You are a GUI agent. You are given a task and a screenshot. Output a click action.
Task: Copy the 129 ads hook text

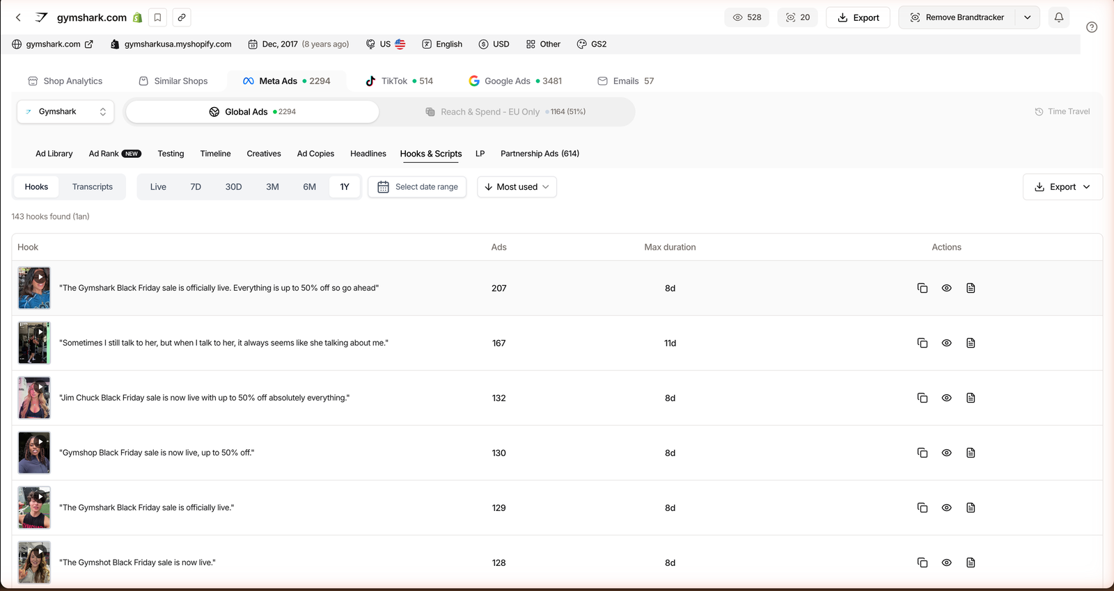(x=923, y=508)
